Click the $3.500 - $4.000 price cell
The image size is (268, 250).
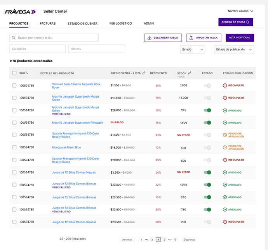coord(121,172)
